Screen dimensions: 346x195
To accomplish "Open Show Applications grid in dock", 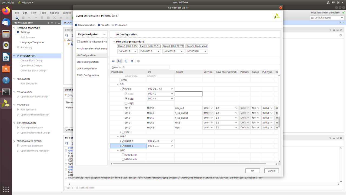I will tap(6, 189).
